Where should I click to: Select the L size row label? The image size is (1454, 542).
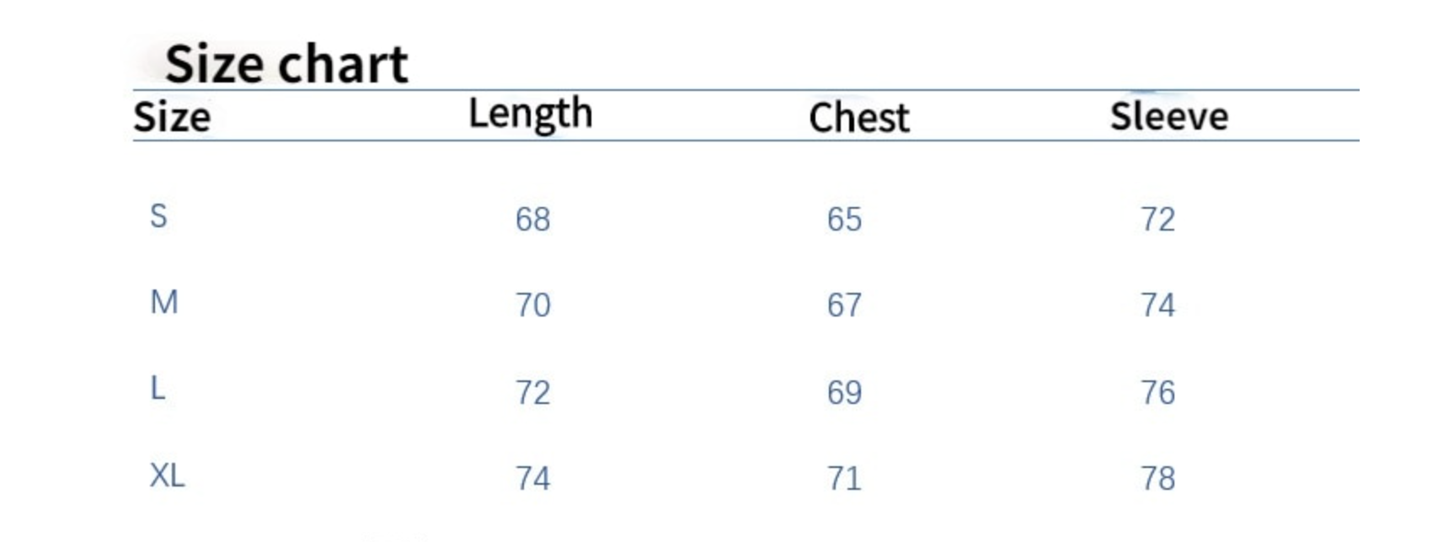pyautogui.click(x=158, y=389)
